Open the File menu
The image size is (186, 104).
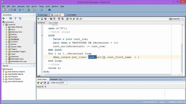tap(3, 6)
